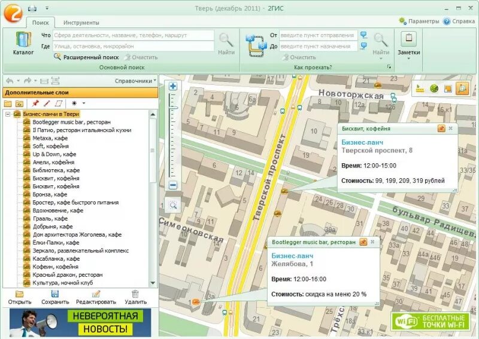
Task: Click the map zoom slider handle
Action: click(x=173, y=108)
